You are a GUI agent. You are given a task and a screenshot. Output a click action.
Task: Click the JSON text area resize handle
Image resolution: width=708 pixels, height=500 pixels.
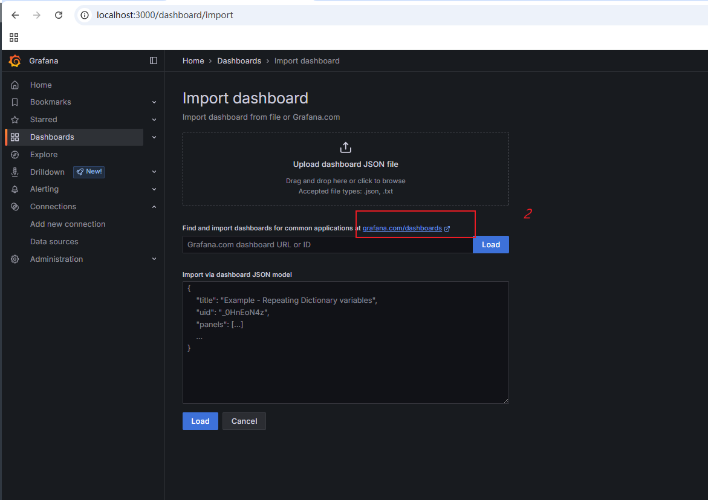[505, 400]
